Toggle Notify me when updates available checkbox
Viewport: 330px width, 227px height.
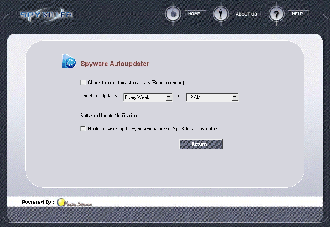coord(83,129)
